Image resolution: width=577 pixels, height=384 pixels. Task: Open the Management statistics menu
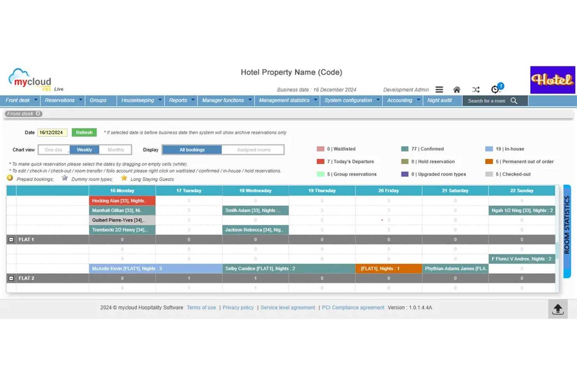[287, 100]
